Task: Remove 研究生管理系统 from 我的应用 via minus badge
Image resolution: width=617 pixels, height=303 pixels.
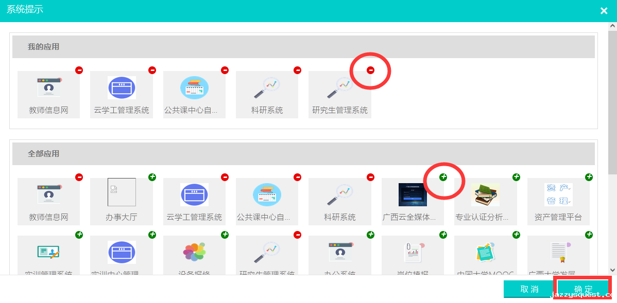Action: point(370,70)
